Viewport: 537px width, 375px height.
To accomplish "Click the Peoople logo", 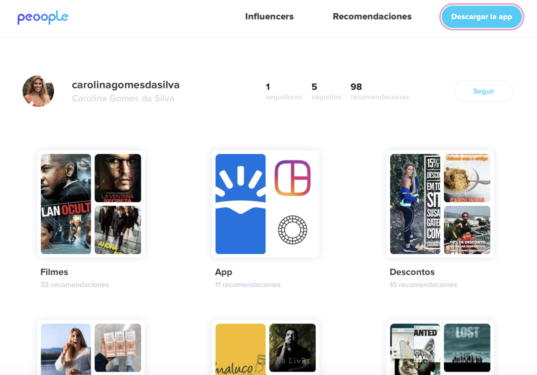I will click(43, 17).
